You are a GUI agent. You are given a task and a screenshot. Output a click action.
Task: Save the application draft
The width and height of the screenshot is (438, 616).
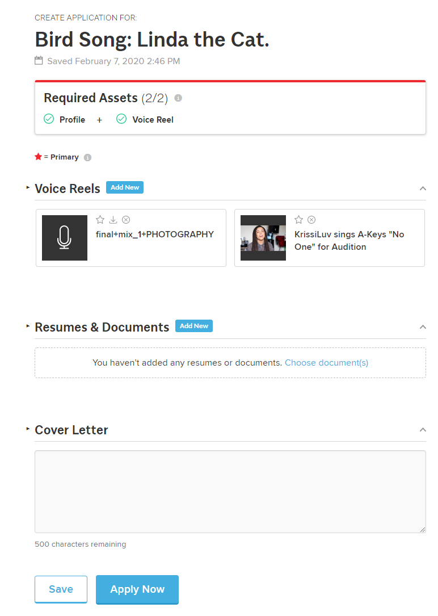(x=61, y=589)
